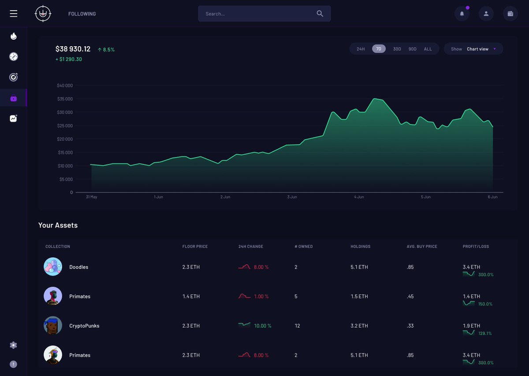The width and height of the screenshot is (529, 376).
Task: Expand the hamburger menu
Action: click(x=13, y=13)
